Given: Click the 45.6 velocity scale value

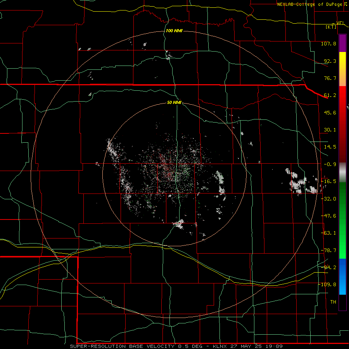Looking at the screenshot, I should [330, 112].
